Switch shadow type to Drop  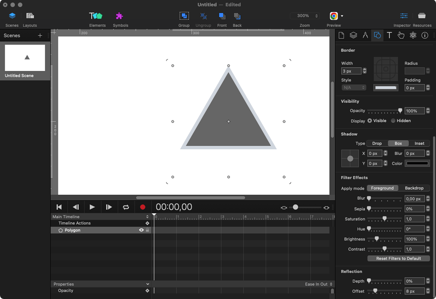pos(377,143)
